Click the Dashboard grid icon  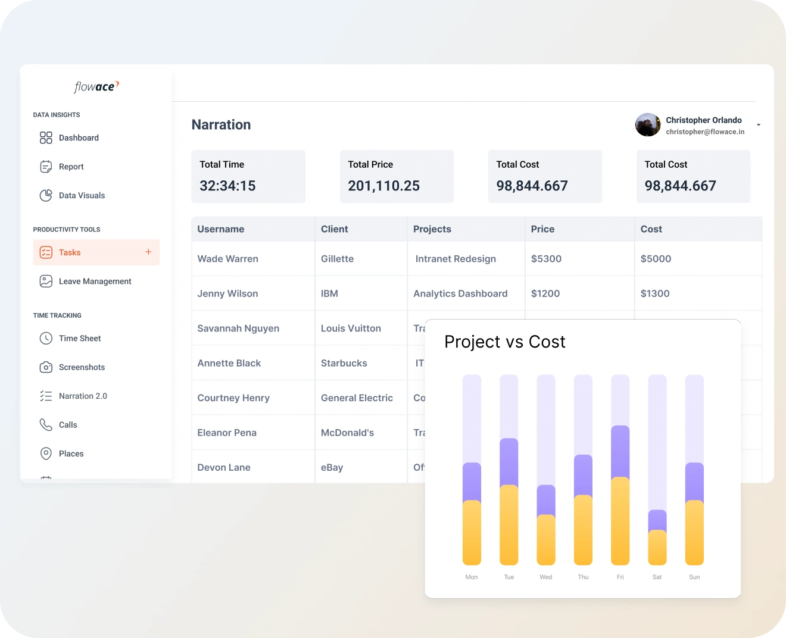tap(46, 138)
